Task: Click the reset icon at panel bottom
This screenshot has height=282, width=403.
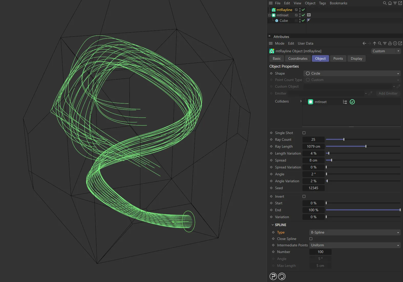Action: point(282,276)
